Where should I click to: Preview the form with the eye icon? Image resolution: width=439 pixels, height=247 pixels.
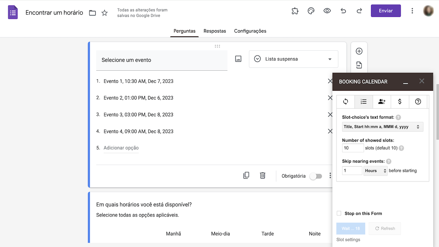[327, 11]
